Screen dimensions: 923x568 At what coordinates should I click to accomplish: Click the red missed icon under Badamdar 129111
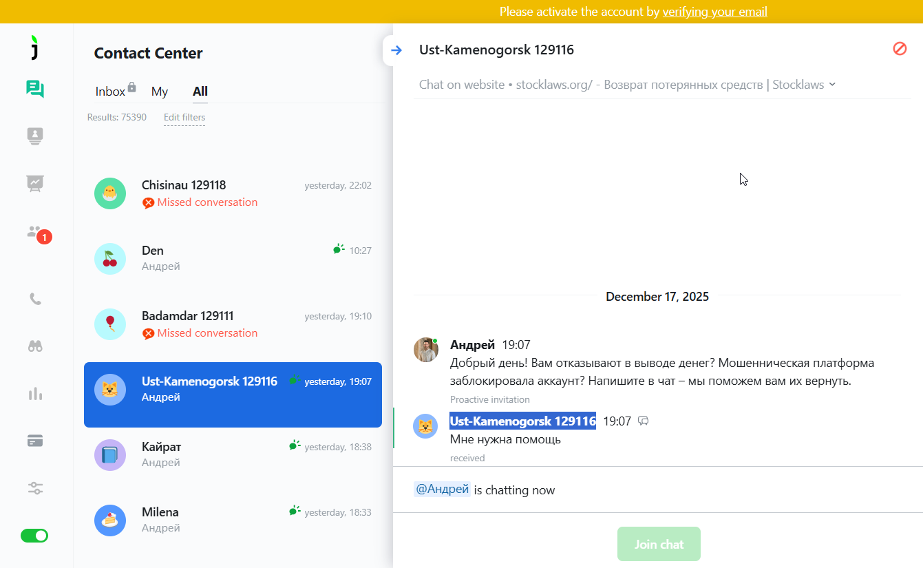[x=148, y=334]
